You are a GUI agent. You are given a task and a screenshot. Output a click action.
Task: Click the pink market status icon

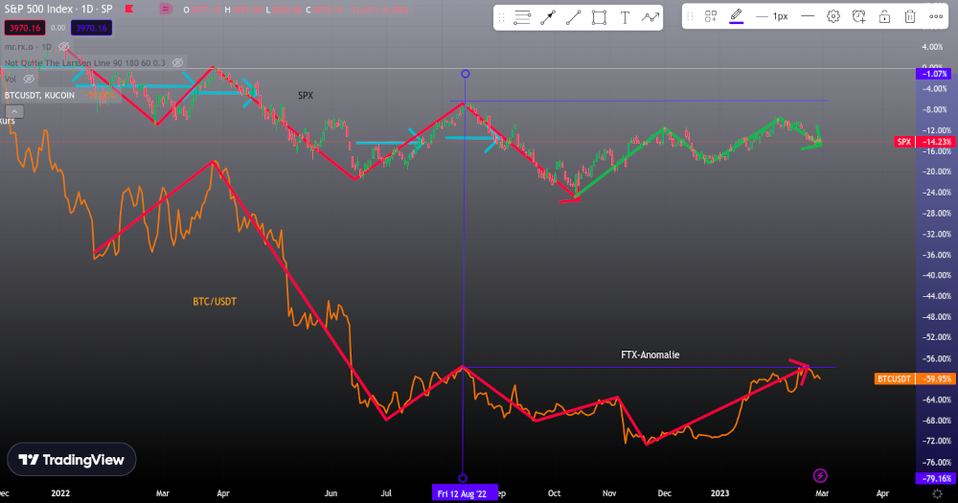(x=166, y=10)
